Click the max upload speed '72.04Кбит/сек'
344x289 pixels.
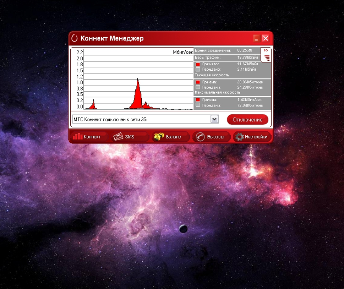(x=250, y=105)
